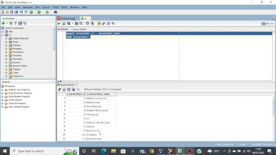Select the Triggers tree item

coord(16,69)
